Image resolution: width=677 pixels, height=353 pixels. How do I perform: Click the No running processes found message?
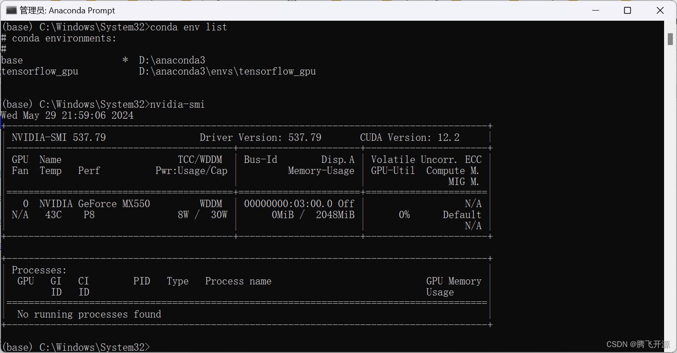point(90,314)
